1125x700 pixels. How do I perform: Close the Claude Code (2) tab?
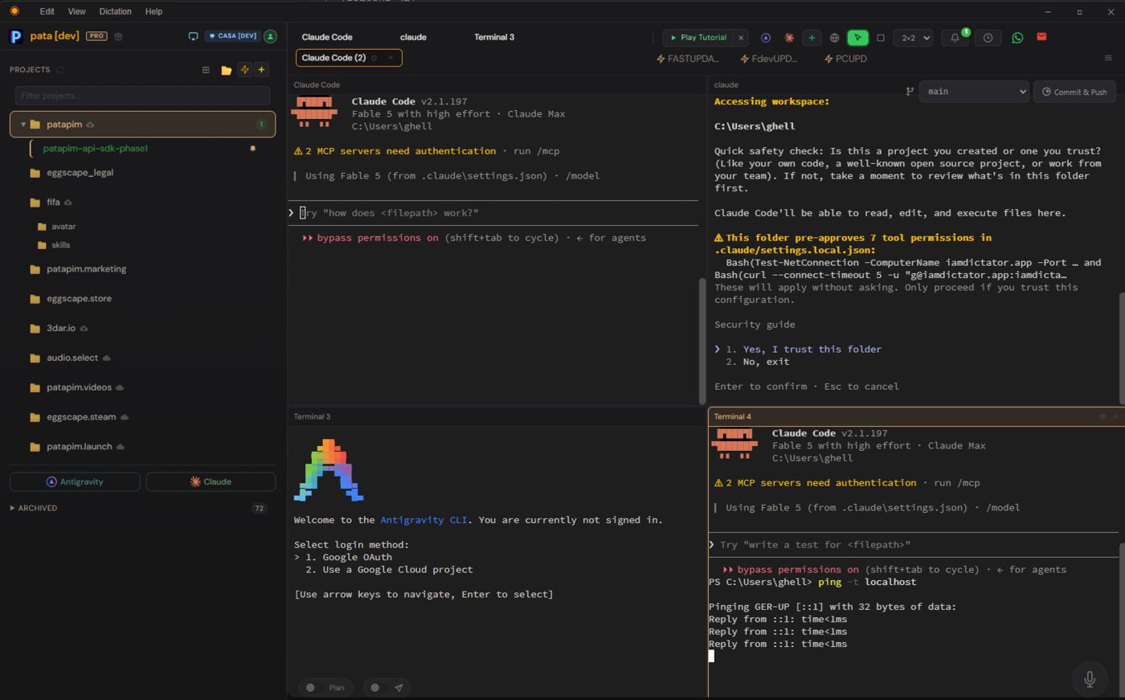tap(391, 58)
